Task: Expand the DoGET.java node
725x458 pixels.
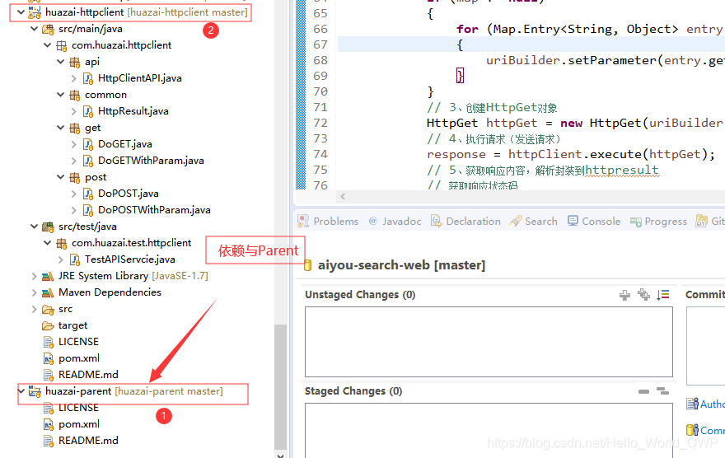Action: 74,144
